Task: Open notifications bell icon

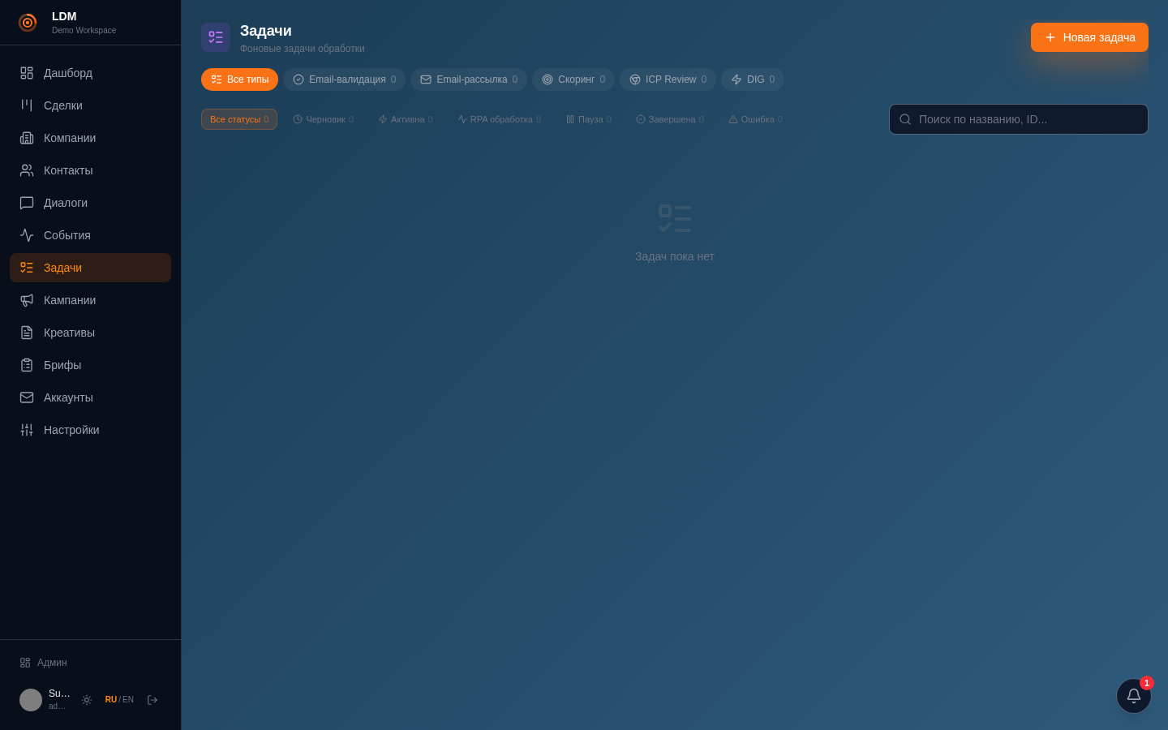Action: 1134,696
